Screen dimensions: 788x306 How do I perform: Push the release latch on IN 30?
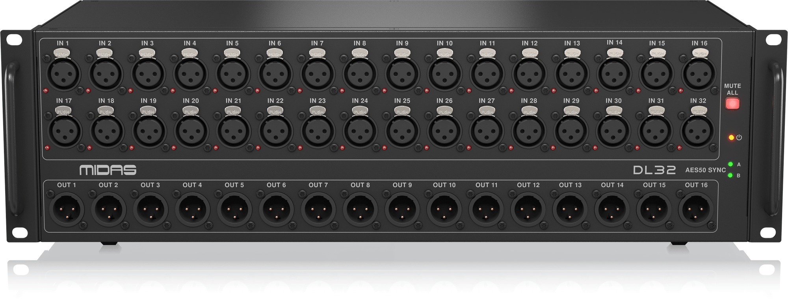pyautogui.click(x=614, y=111)
